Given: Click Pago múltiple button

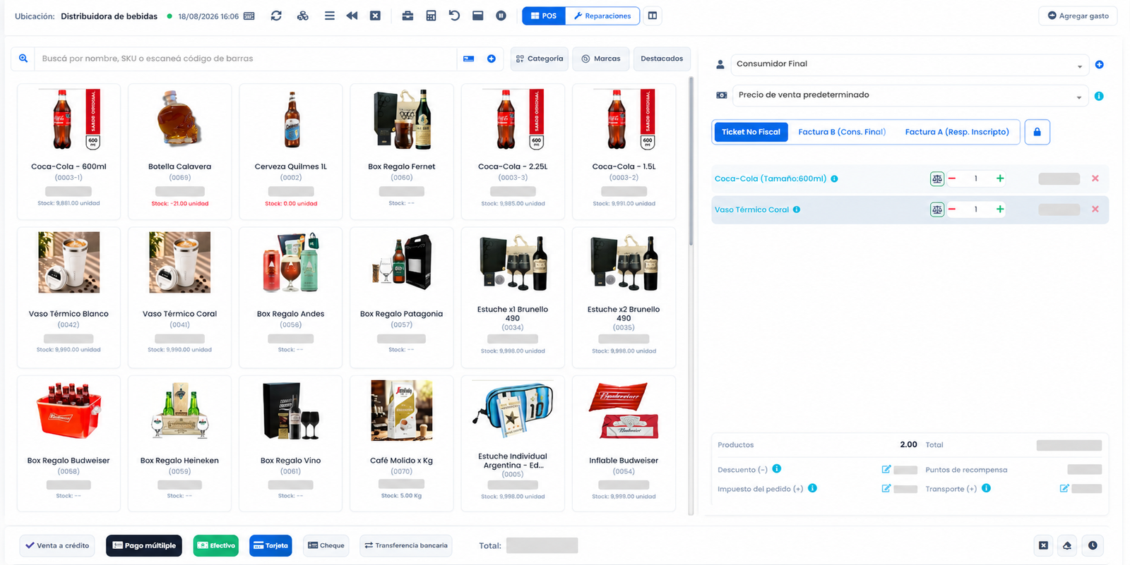Looking at the screenshot, I should 144,545.
